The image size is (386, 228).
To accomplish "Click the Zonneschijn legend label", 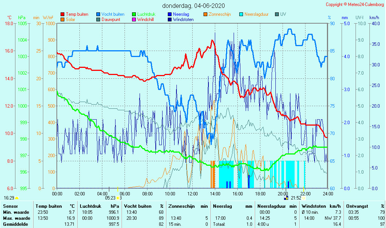I will pyautogui.click(x=220, y=14).
